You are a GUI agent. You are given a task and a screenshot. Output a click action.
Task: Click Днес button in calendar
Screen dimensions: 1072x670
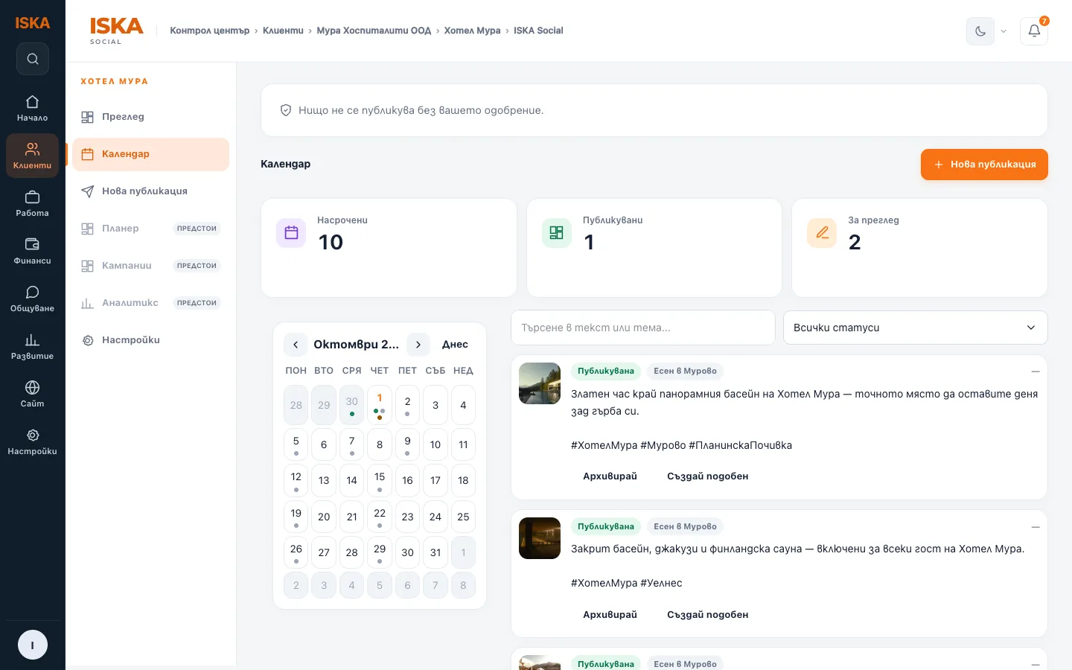pyautogui.click(x=455, y=345)
